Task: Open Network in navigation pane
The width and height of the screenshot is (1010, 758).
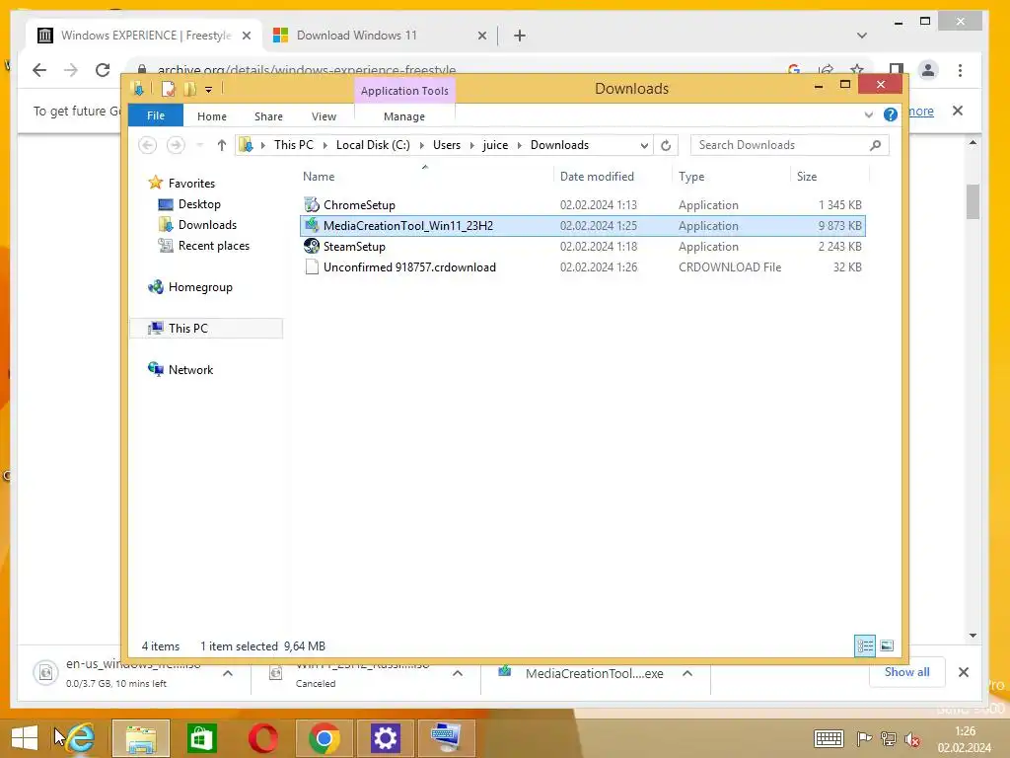Action: [x=190, y=370]
